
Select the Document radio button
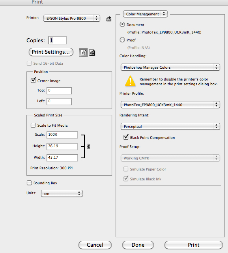(x=122, y=24)
